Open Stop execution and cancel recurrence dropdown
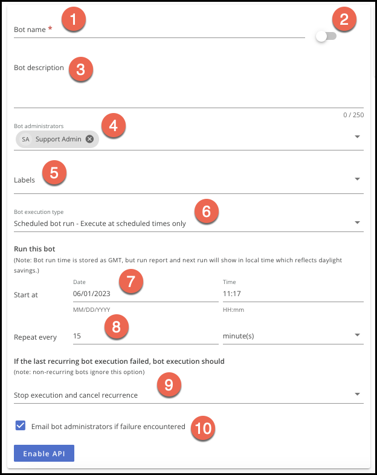This screenshot has width=377, height=475. click(x=357, y=395)
